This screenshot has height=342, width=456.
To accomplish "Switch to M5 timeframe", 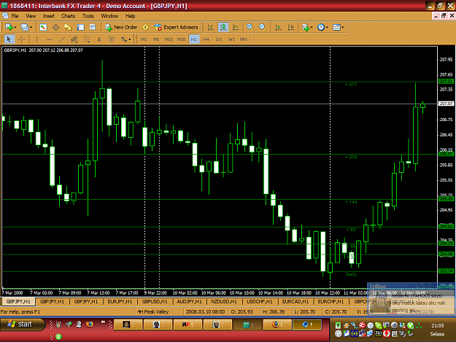I will (156, 39).
